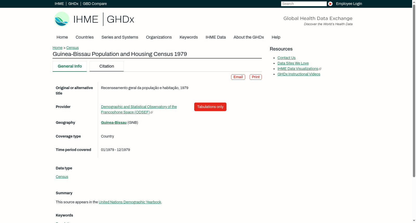
Task: Open the Census data type link
Action: [x=62, y=177]
